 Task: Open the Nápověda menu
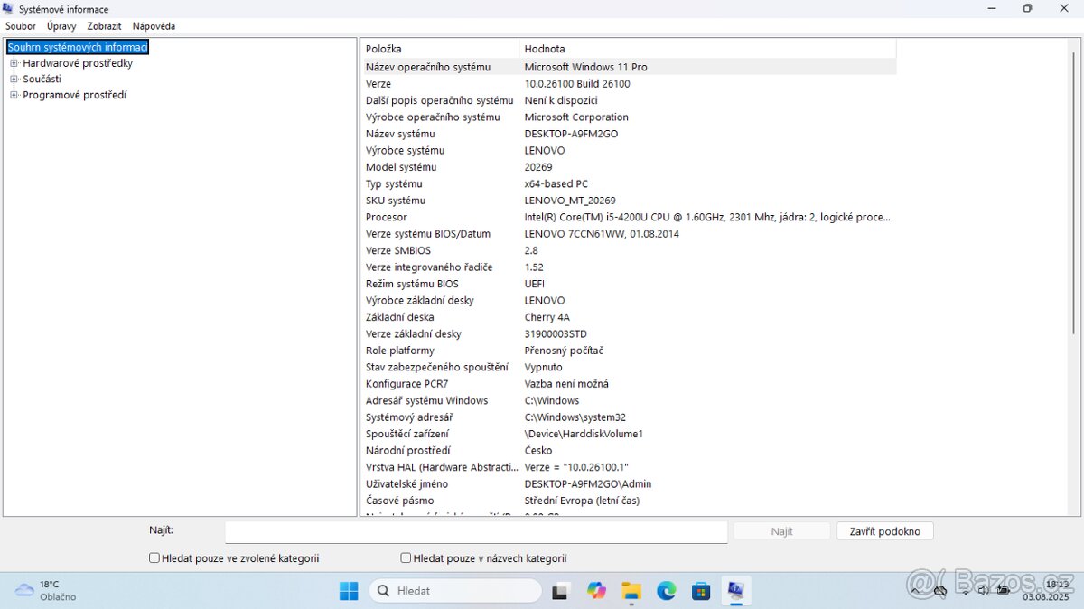[x=154, y=25]
